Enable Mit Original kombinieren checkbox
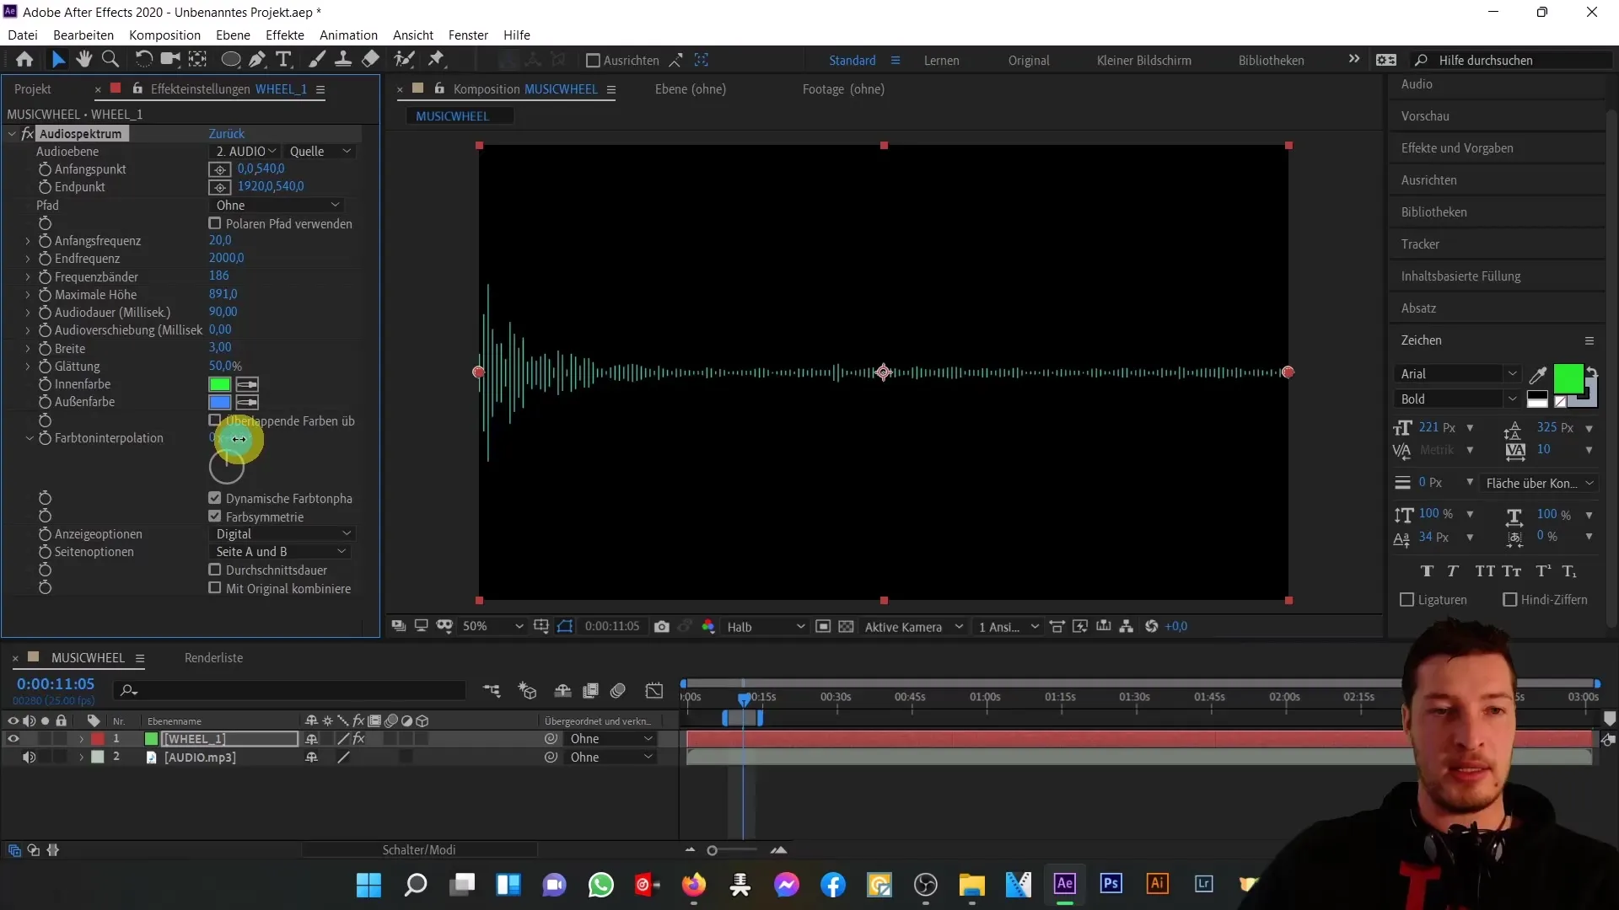 pyautogui.click(x=215, y=588)
